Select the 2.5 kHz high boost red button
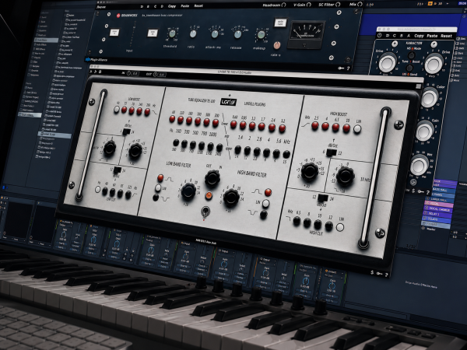 point(314,125)
